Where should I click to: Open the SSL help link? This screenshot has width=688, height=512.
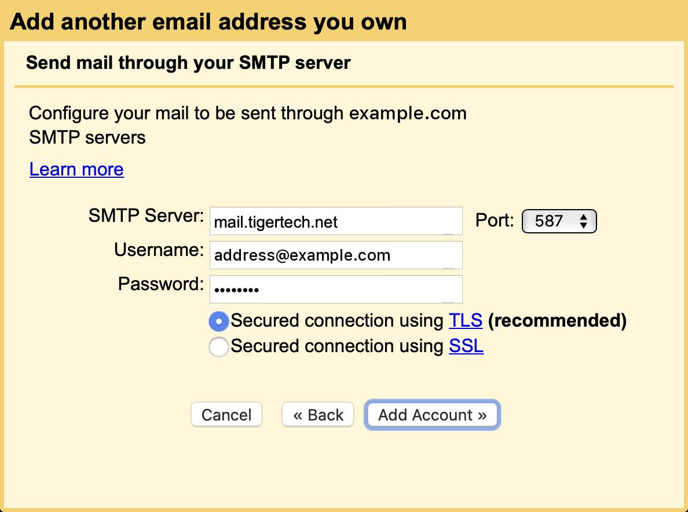coord(466,346)
